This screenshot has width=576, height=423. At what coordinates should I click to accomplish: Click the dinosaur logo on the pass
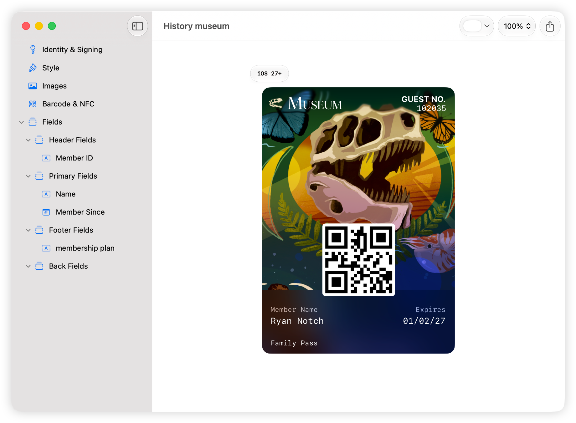pos(276,103)
